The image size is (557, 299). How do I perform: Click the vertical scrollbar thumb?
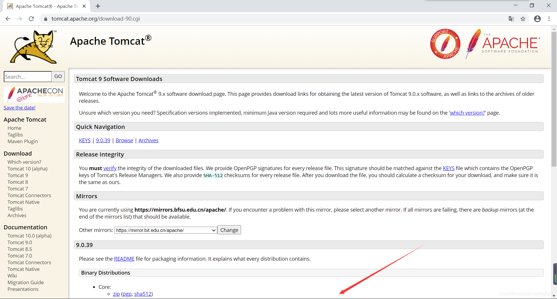(x=554, y=99)
